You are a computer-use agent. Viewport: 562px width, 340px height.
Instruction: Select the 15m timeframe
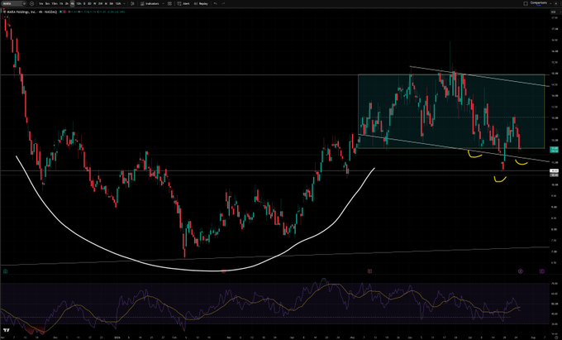[55, 3]
